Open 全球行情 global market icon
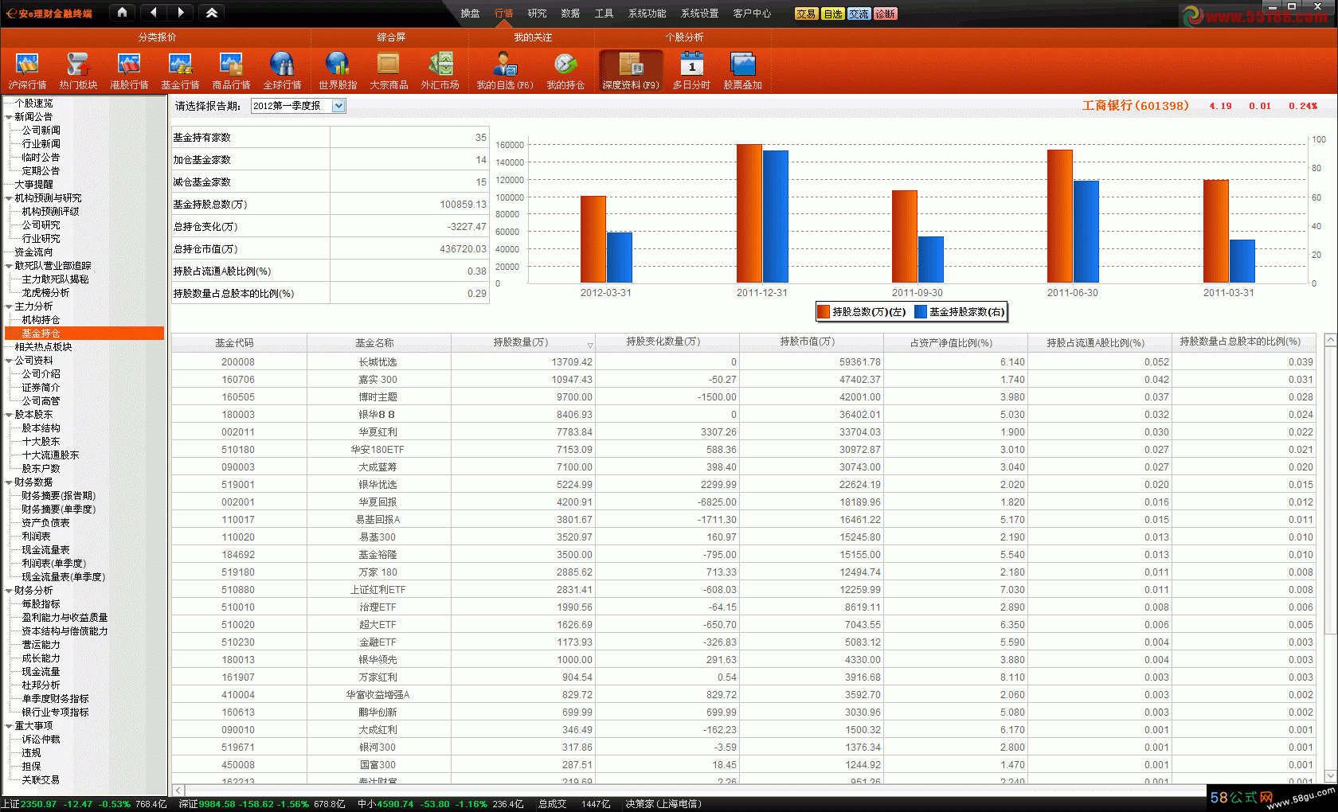The image size is (1338, 812). pyautogui.click(x=282, y=70)
